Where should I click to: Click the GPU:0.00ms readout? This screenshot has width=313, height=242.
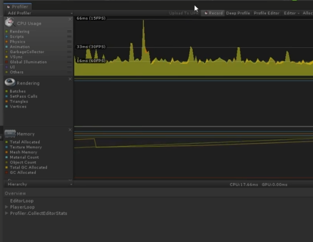click(x=275, y=184)
